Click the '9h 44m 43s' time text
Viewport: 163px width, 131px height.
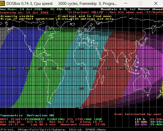[x=60, y=9]
